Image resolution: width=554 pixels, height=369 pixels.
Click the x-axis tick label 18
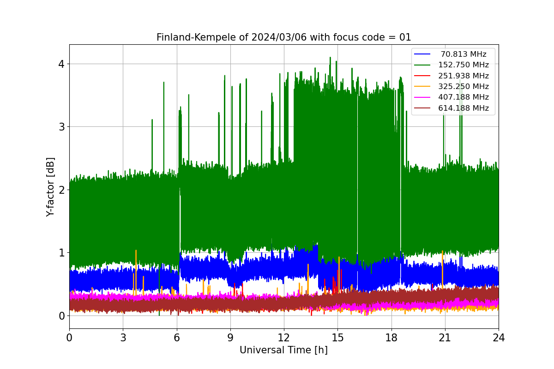click(391, 338)
